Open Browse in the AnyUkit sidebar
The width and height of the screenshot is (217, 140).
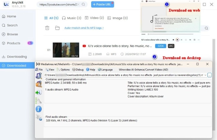click(x=10, y=34)
